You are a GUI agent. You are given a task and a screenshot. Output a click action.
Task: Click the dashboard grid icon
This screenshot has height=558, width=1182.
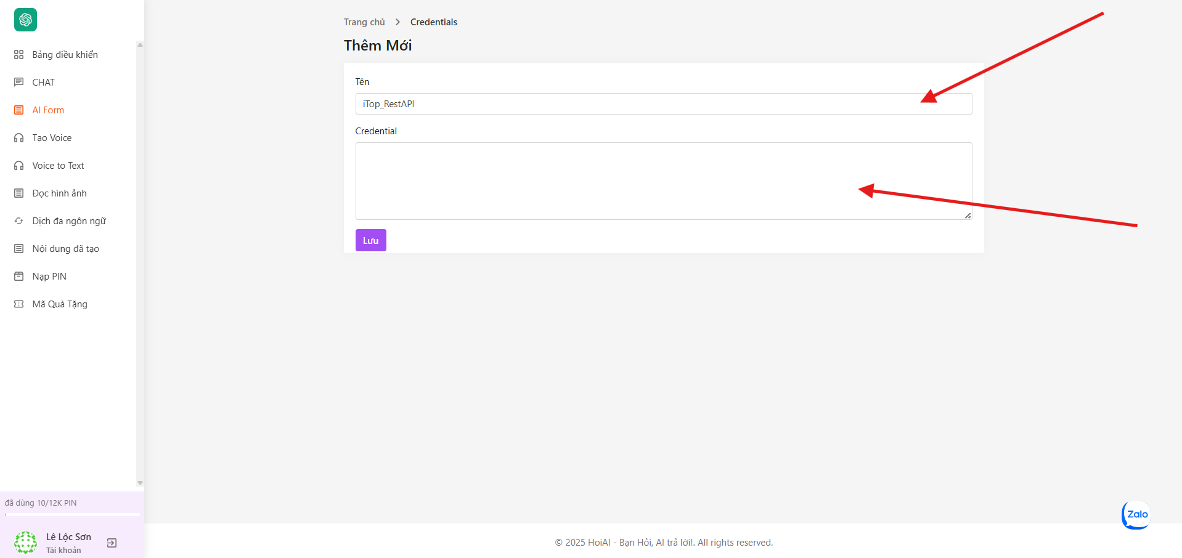[x=19, y=55]
